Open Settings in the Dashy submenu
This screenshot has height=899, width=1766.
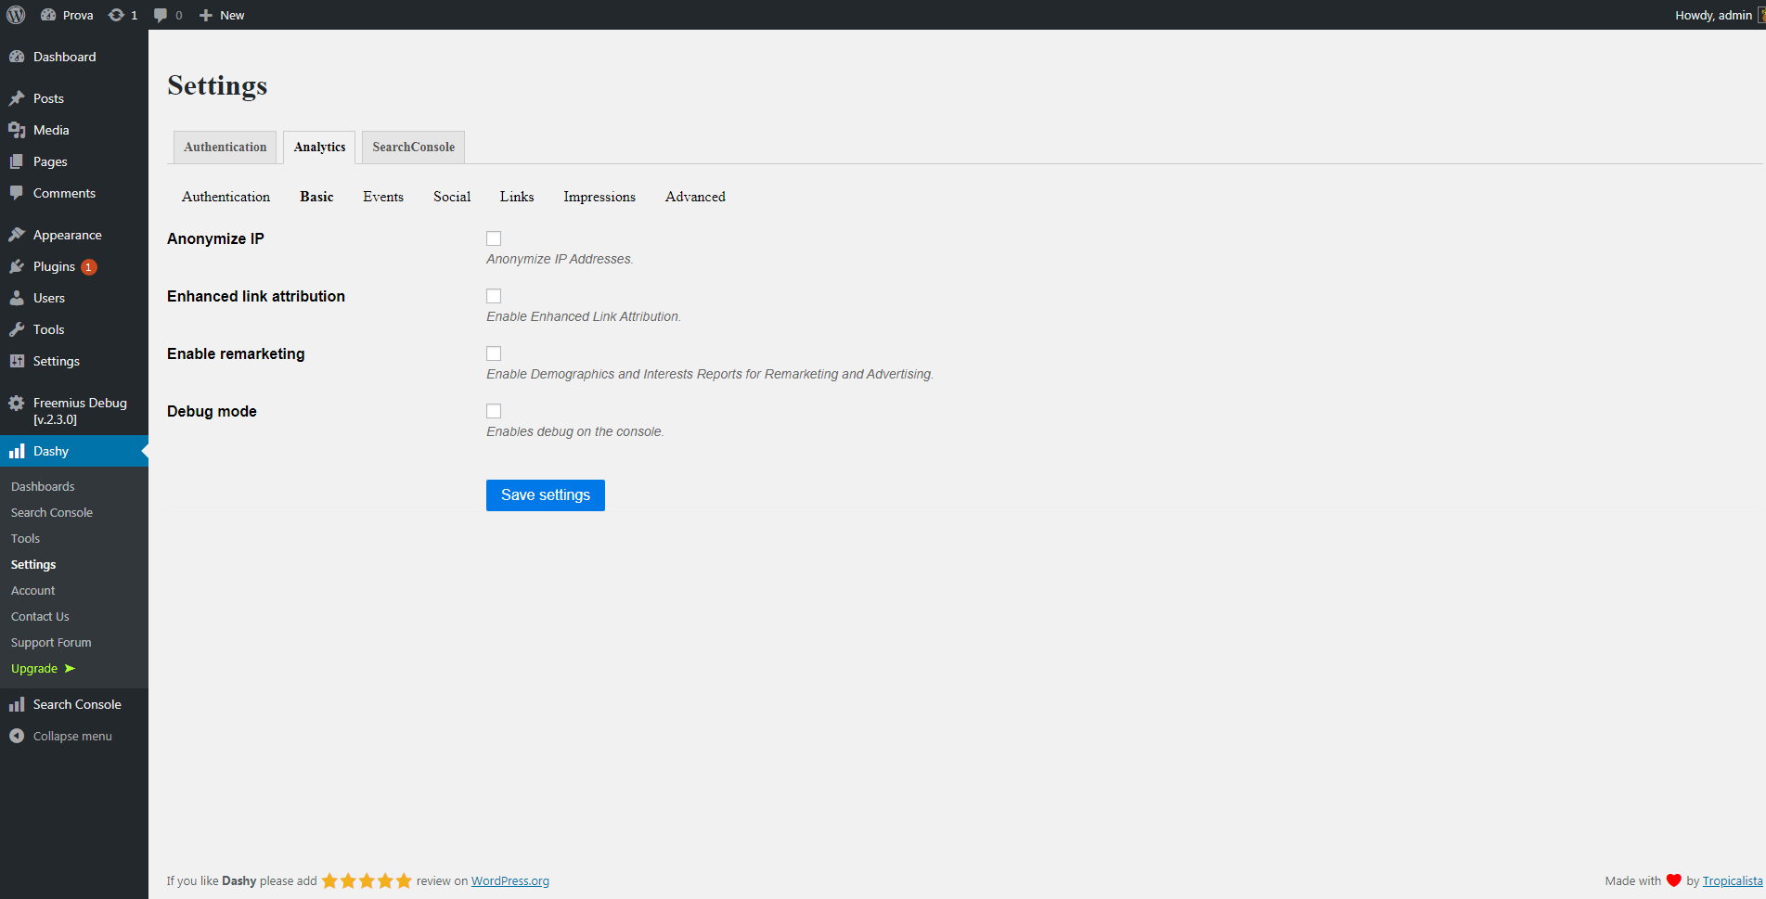(33, 564)
